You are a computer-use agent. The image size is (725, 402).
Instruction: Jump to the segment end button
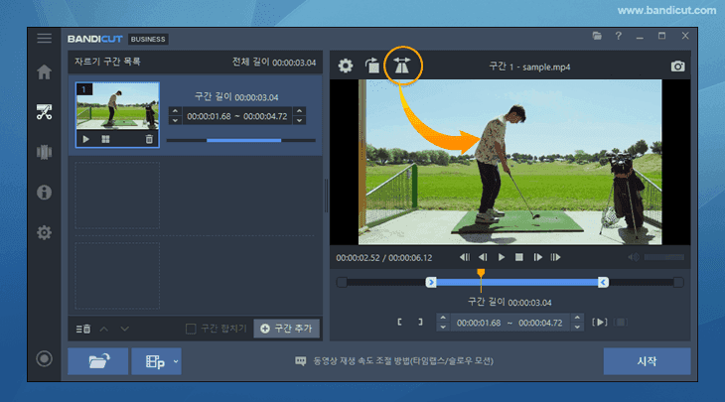click(555, 257)
